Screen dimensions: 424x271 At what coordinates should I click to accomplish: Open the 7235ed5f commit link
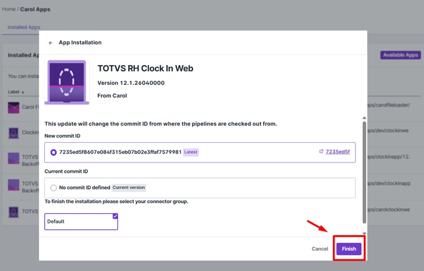click(337, 151)
